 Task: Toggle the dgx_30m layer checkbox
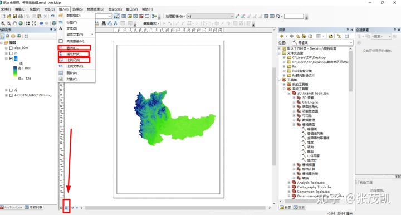click(x=11, y=48)
